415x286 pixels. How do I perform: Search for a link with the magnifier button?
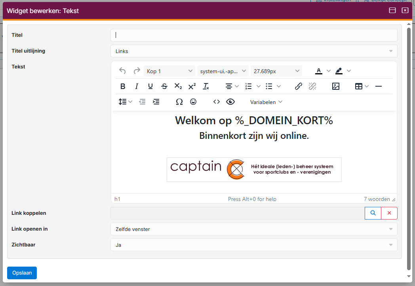pyautogui.click(x=373, y=213)
